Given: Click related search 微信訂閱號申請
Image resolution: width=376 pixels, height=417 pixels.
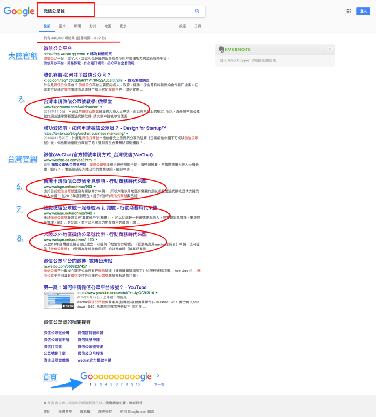Looking at the screenshot, I should [x=90, y=333].
